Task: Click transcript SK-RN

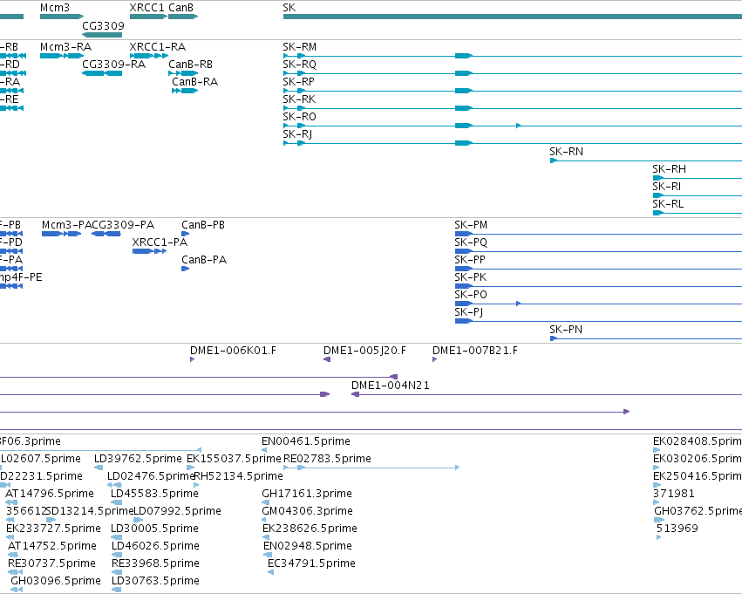Action: tap(646, 160)
